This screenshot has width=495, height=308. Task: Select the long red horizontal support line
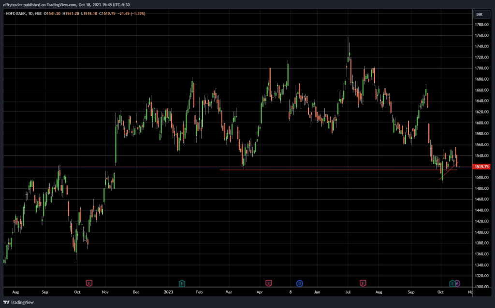pos(338,170)
